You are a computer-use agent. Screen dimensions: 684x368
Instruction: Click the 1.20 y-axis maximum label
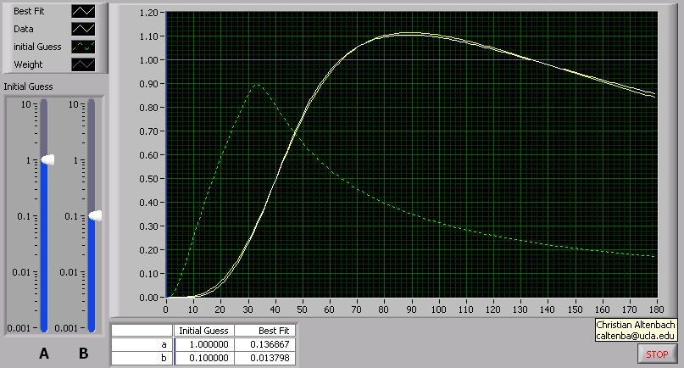(149, 13)
